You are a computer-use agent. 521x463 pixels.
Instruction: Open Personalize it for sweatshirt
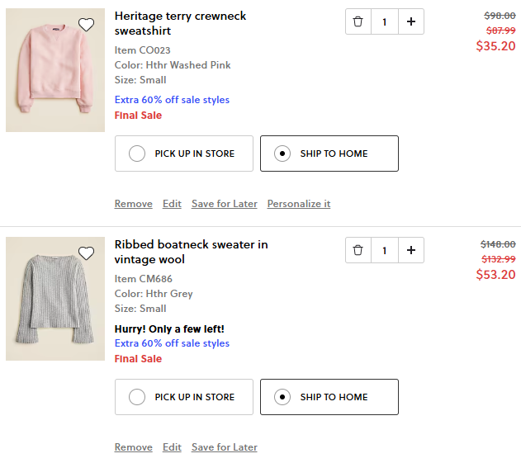[x=298, y=204]
